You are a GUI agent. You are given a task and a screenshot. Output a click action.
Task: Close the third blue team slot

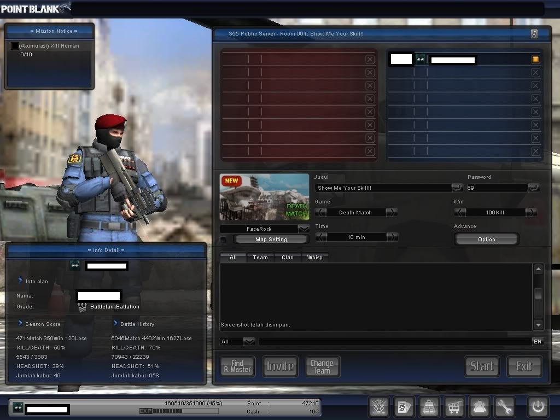click(x=535, y=86)
